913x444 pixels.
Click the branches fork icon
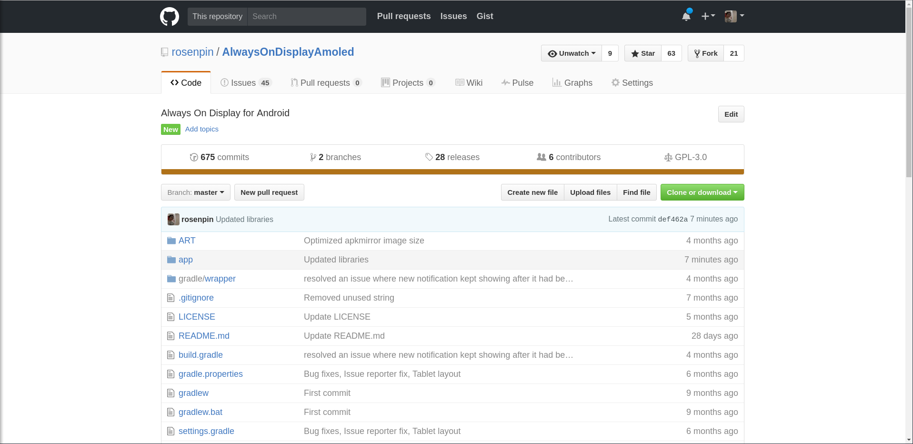pyautogui.click(x=313, y=157)
